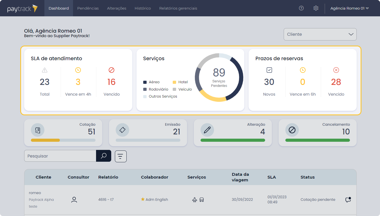380x216 pixels.
Task: Click the Outros Serviços legend swatch
Action: [x=145, y=96]
